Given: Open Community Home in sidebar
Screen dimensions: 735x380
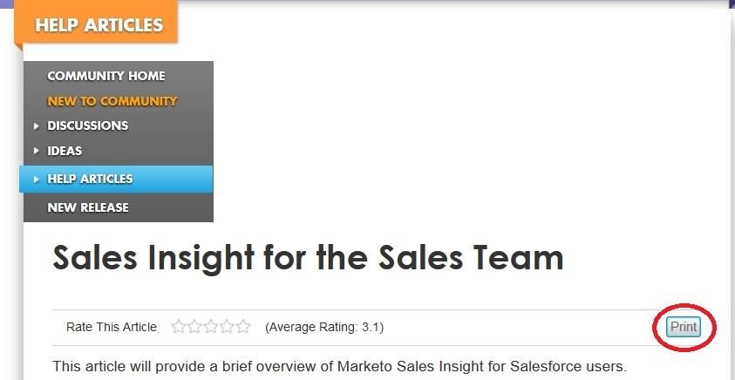Looking at the screenshot, I should pos(105,76).
